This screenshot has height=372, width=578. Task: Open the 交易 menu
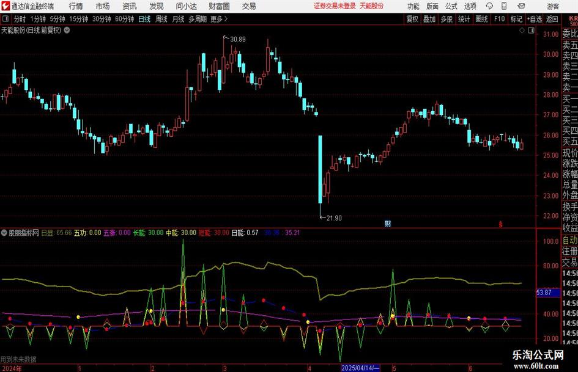(249, 6)
